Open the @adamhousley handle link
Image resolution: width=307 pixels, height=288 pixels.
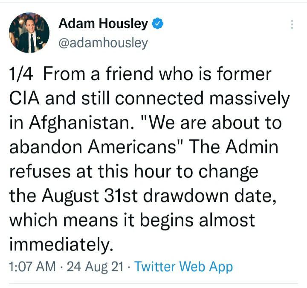coord(103,43)
